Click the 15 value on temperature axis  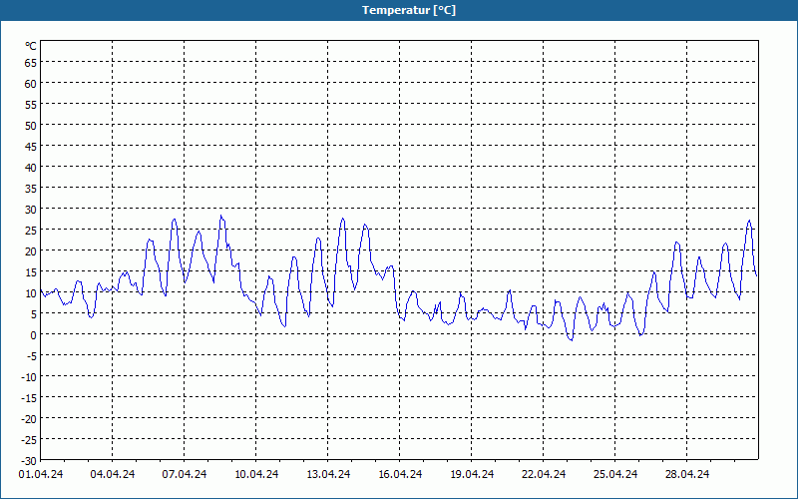[x=31, y=271]
